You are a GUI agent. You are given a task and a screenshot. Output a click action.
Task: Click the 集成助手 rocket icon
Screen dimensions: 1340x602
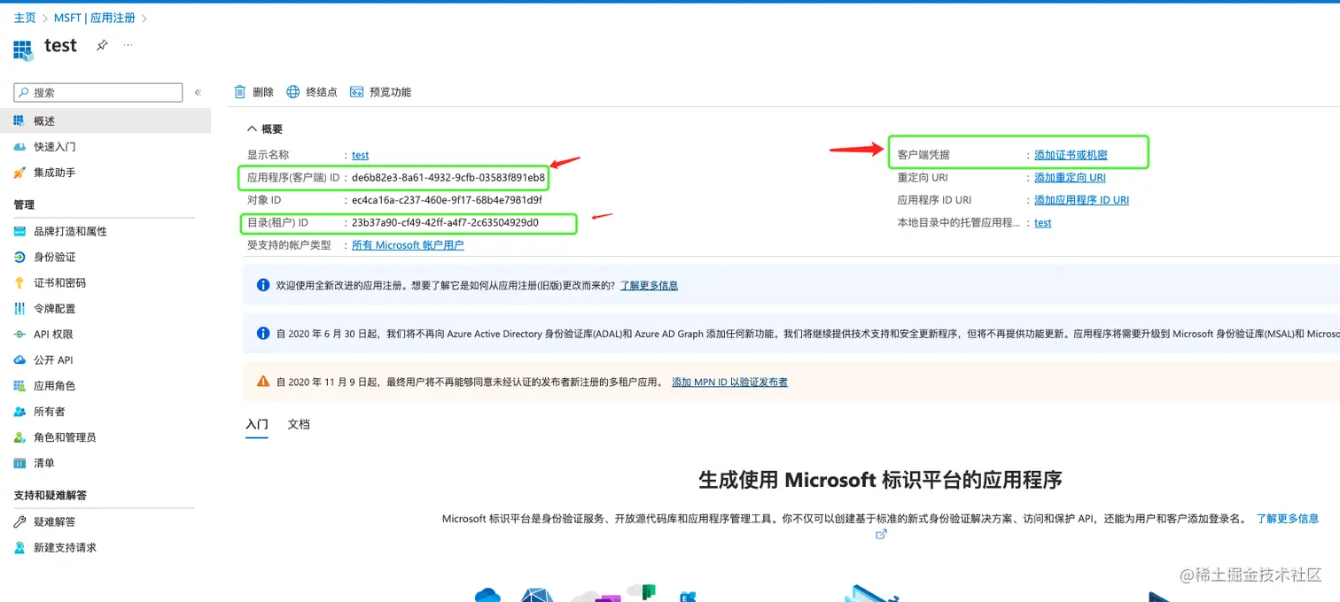tap(19, 173)
